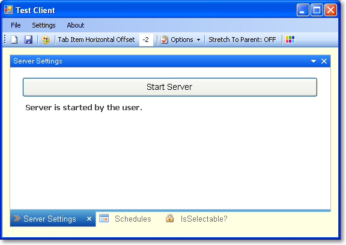This screenshot has width=346, height=245.
Task: Click the Test Client title bar app icon
Action: [8, 10]
